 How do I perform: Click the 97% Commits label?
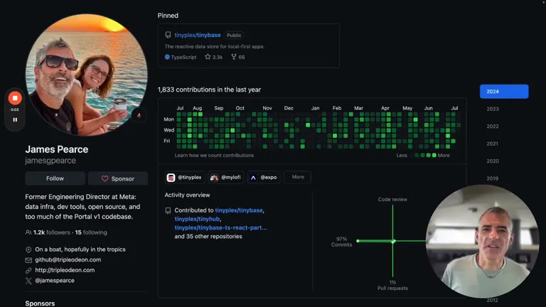(x=341, y=242)
